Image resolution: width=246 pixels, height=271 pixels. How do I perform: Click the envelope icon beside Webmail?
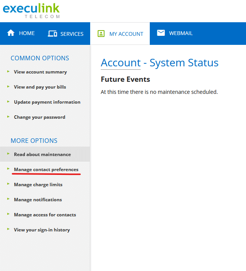pyautogui.click(x=161, y=33)
